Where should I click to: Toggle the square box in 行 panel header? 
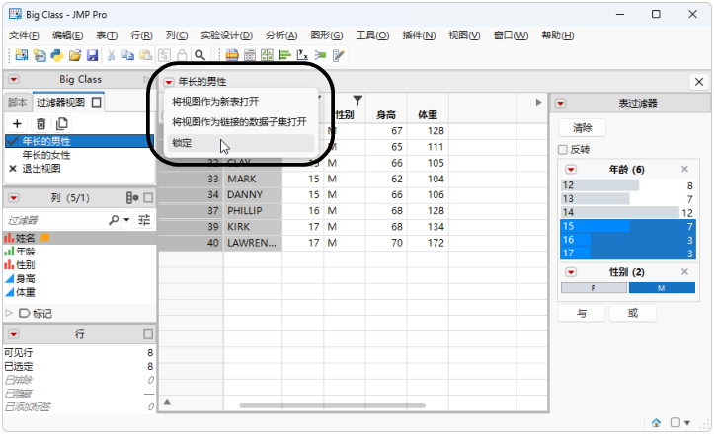coord(148,334)
